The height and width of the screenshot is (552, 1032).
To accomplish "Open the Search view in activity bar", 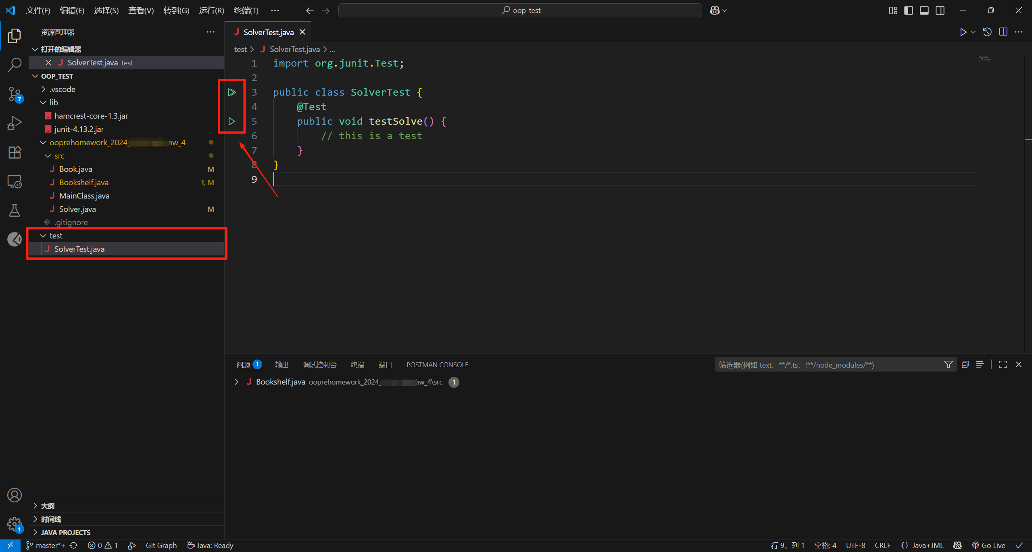I will (15, 65).
